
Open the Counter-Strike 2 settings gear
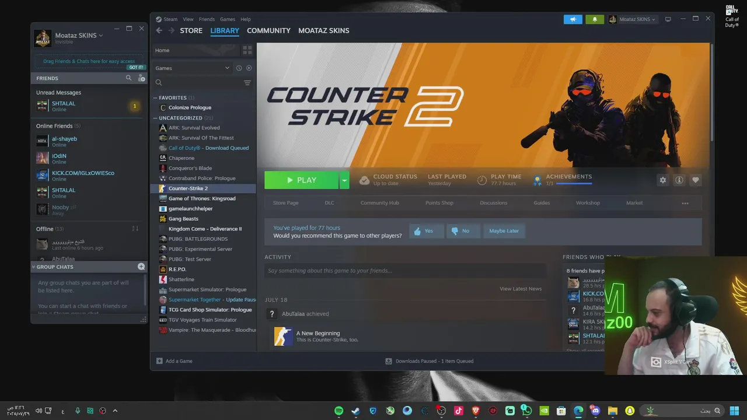click(663, 180)
